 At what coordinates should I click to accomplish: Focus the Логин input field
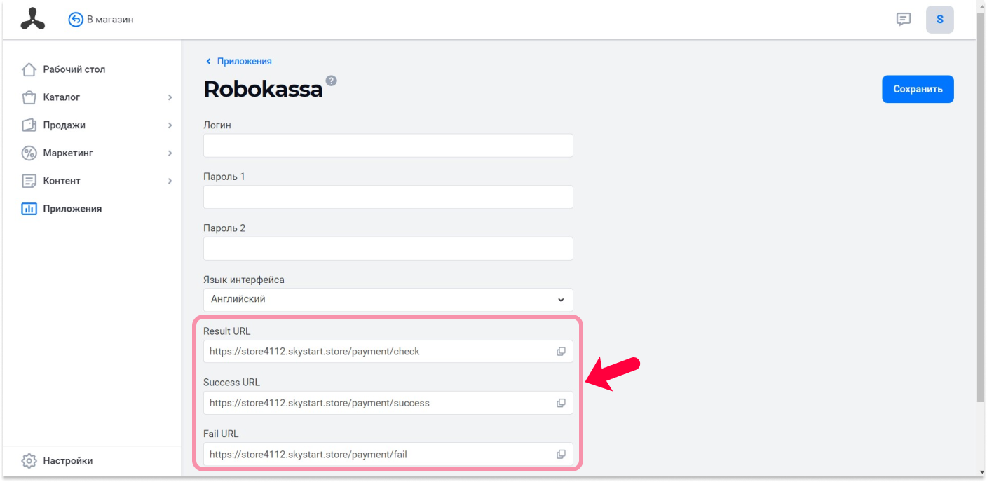(x=388, y=146)
